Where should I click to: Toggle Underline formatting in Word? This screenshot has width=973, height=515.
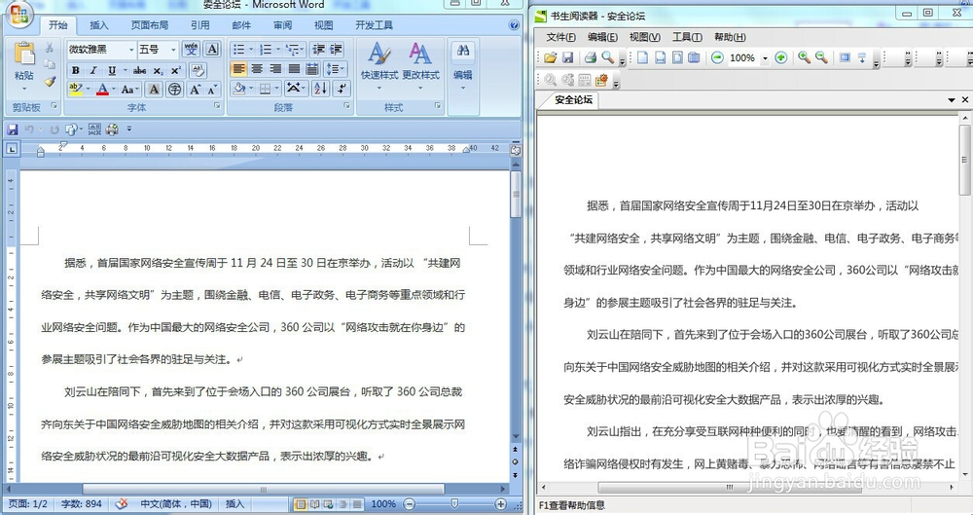(x=112, y=70)
